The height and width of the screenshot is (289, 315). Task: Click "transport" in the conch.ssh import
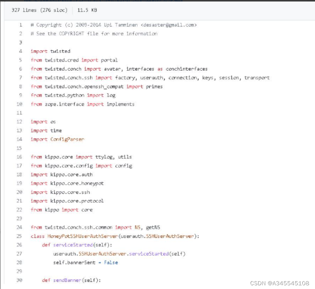click(257, 78)
